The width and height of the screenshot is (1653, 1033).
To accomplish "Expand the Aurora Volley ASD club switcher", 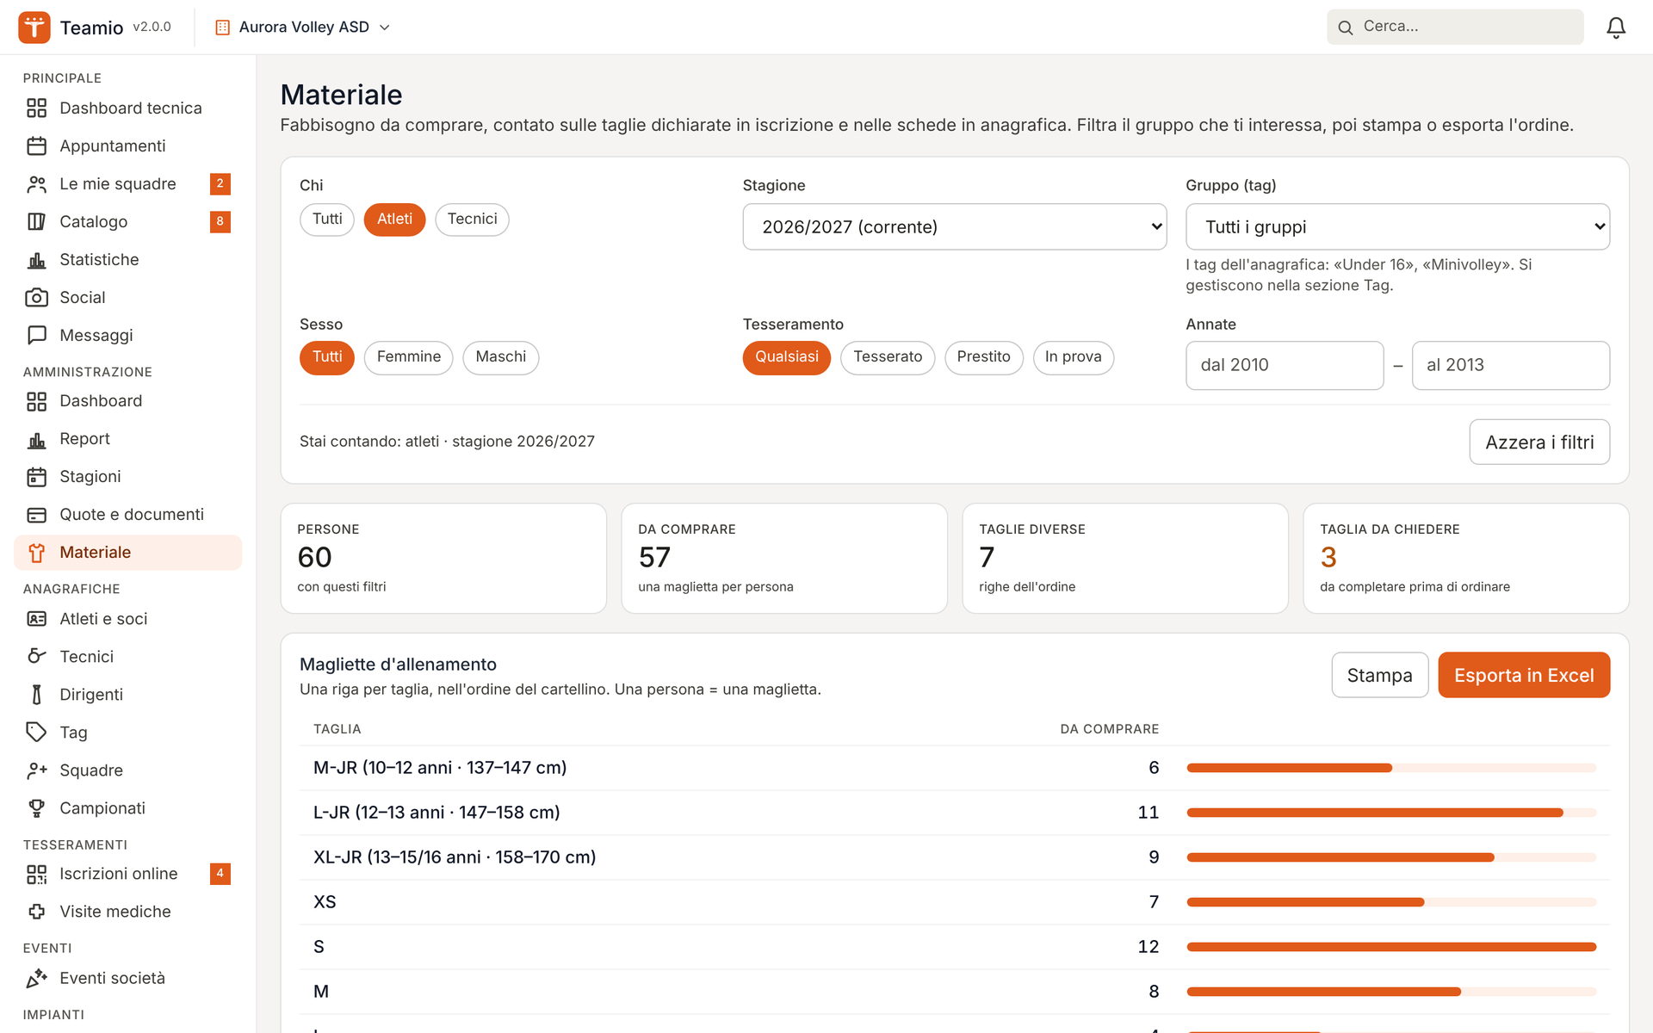I will pos(303,28).
